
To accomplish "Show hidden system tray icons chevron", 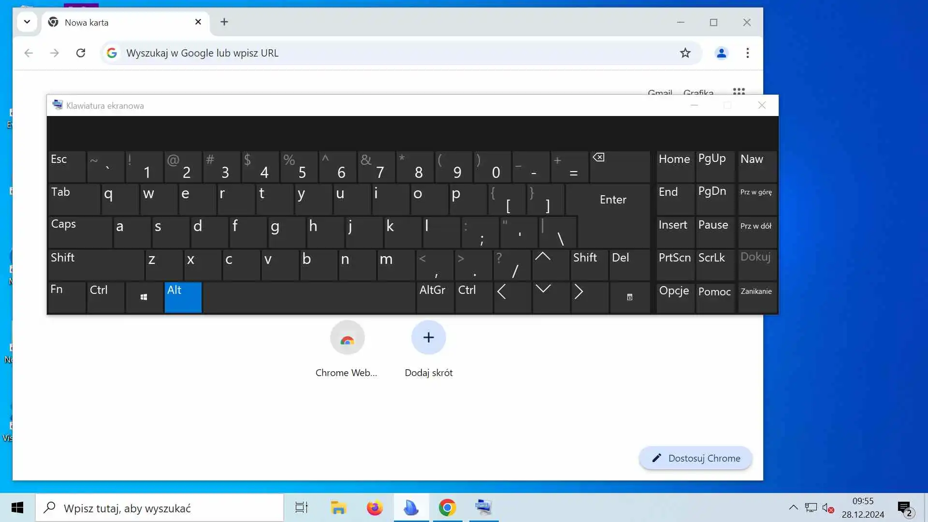I will coord(793,507).
